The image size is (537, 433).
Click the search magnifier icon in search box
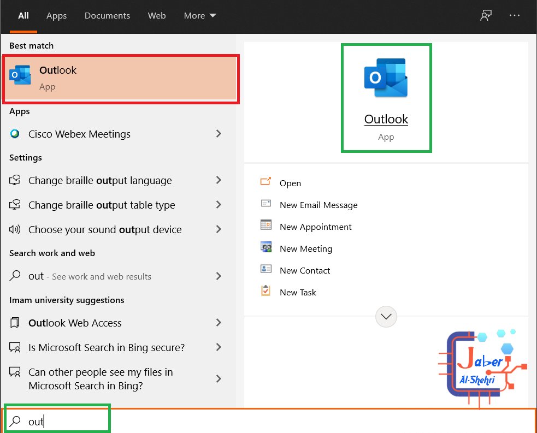coord(15,421)
